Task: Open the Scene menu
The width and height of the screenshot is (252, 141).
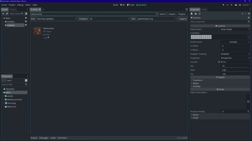Action: pos(4,5)
